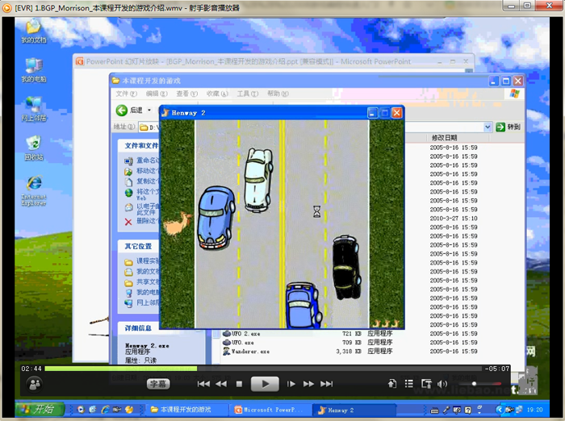Image resolution: width=565 pixels, height=421 pixels.
Task: Skip to next track with skip-forward icon
Action: [x=327, y=384]
